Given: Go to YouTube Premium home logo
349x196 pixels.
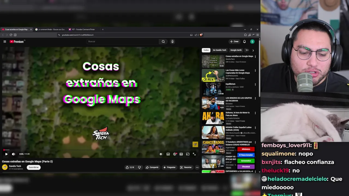Looking at the screenshot, I should point(17,42).
